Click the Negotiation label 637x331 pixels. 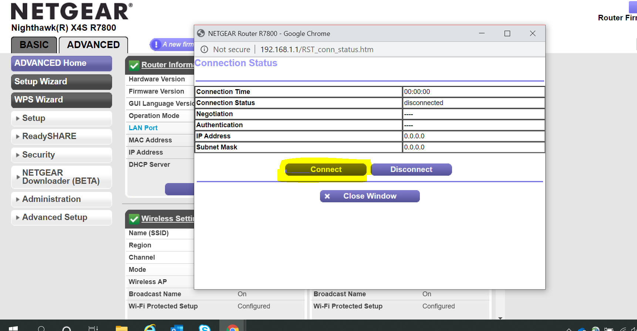coord(215,114)
